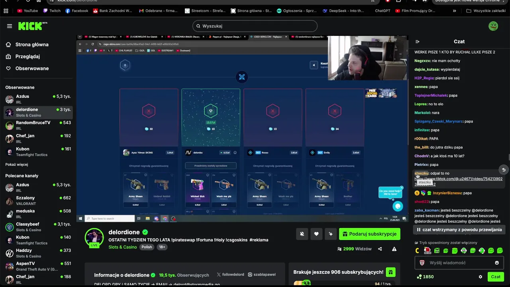The height and width of the screenshot is (287, 510).
Task: Open szablapawel Instagram link
Action: tap(262, 275)
